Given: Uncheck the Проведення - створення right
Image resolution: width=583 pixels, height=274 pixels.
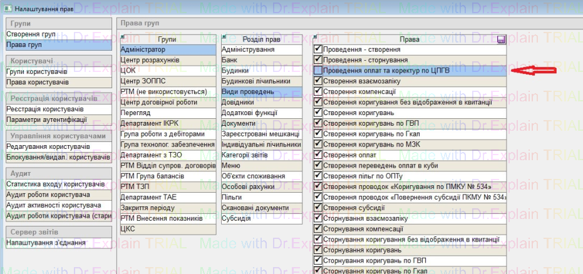Looking at the screenshot, I should (x=318, y=49).
